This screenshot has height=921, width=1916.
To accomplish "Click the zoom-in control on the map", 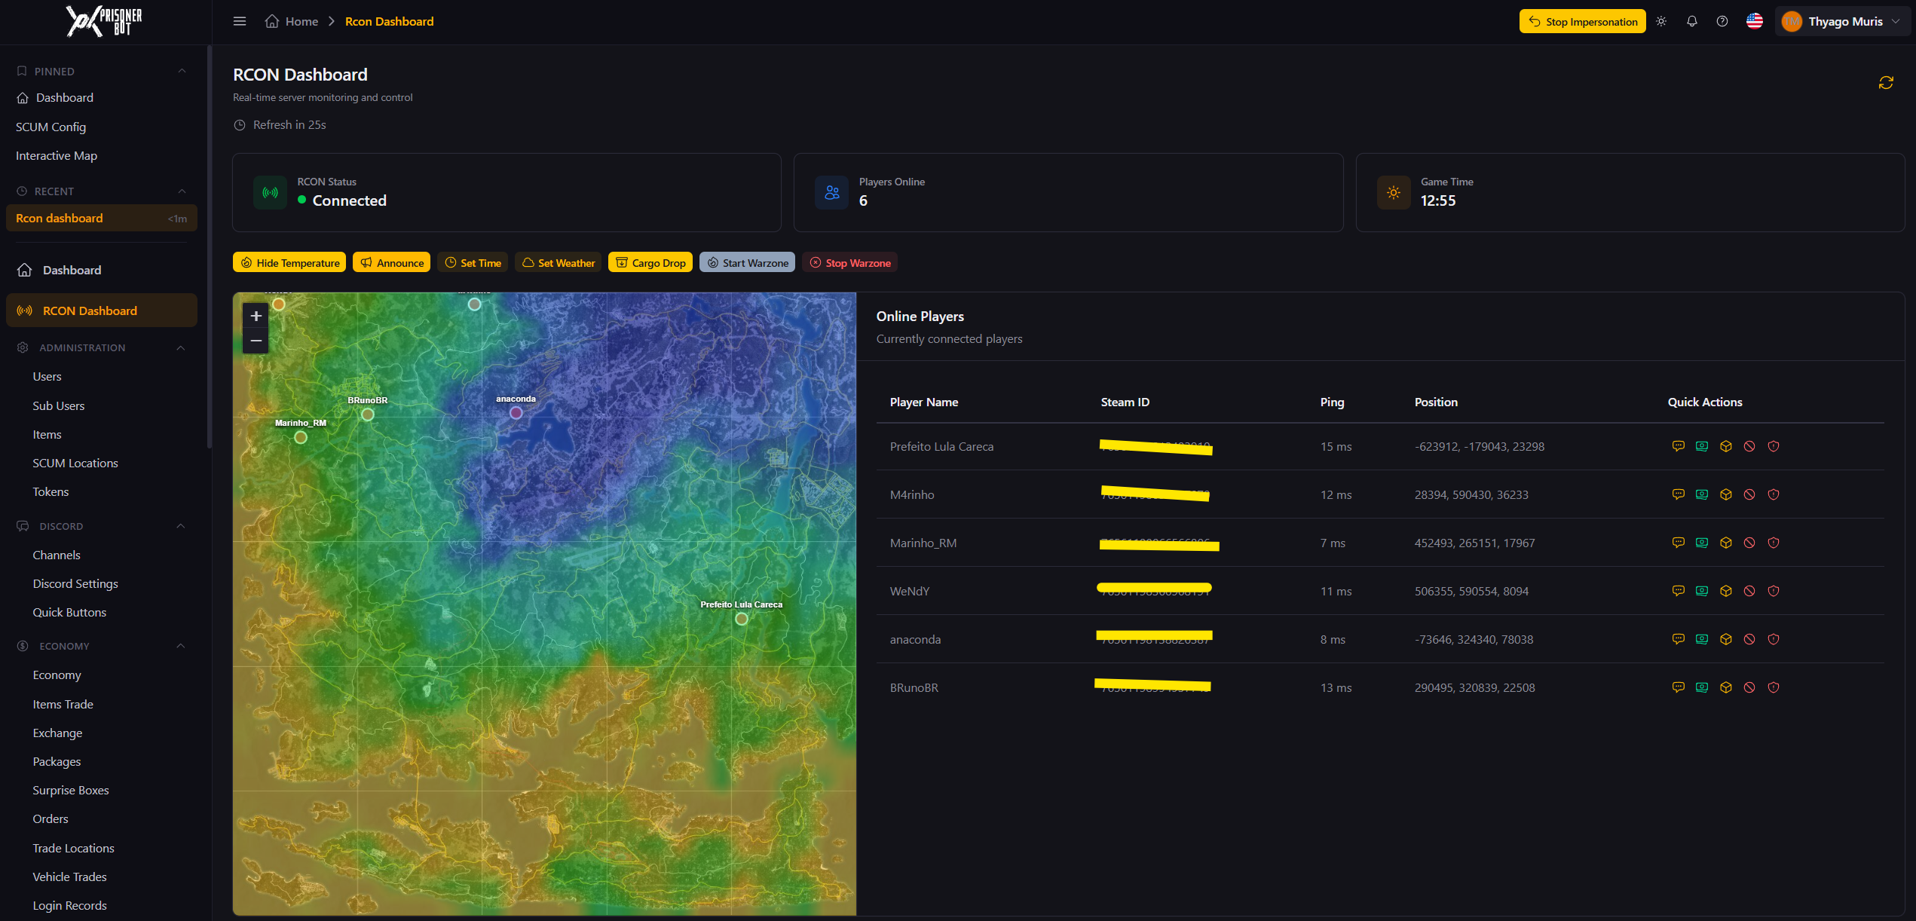I will pos(256,317).
